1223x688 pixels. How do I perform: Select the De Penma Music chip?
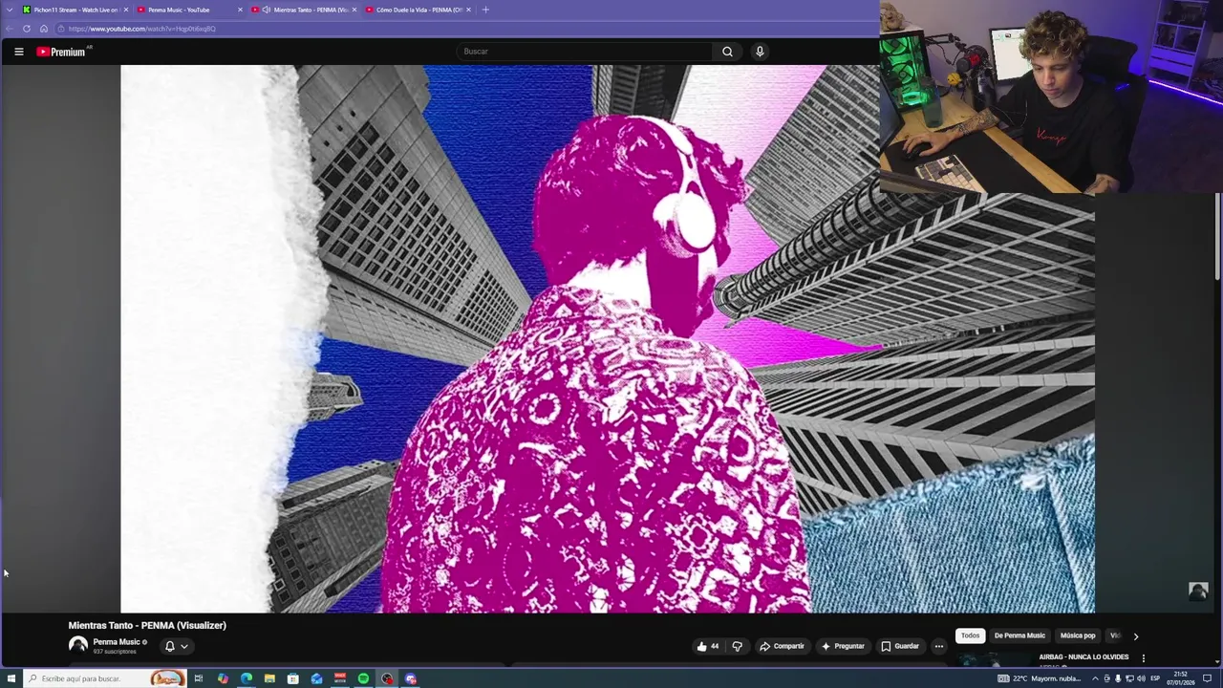click(1019, 635)
